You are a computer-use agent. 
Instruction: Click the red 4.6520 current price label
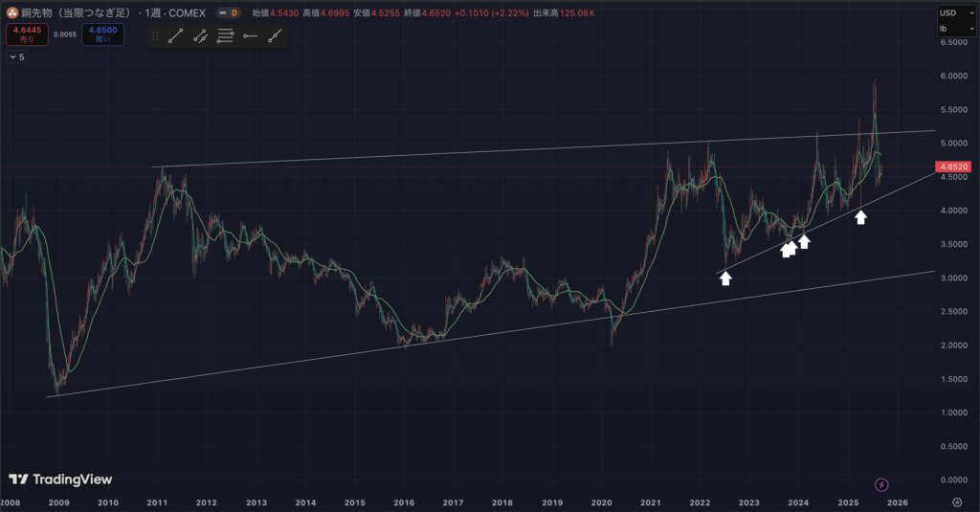955,167
